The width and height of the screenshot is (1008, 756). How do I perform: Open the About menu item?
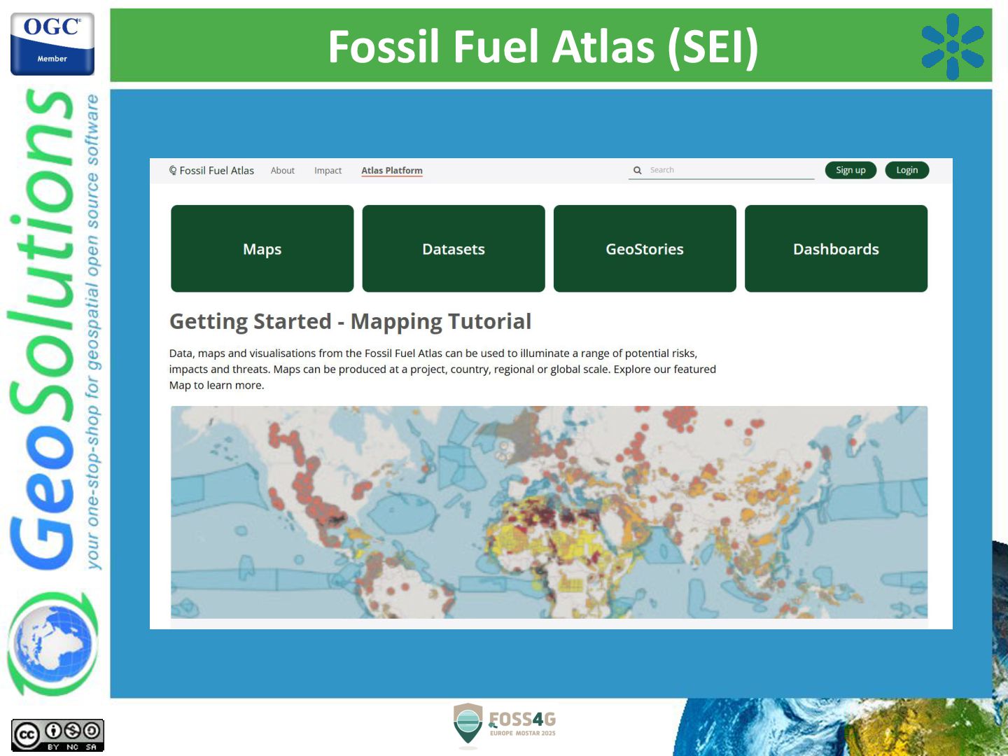coord(283,171)
